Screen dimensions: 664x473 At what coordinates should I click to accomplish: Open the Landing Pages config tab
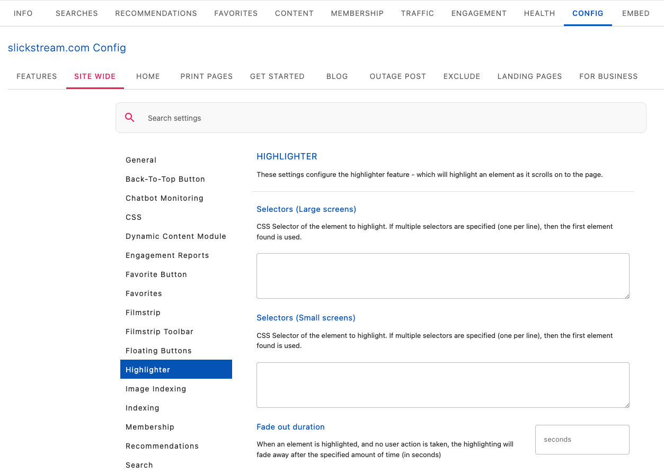tap(529, 76)
